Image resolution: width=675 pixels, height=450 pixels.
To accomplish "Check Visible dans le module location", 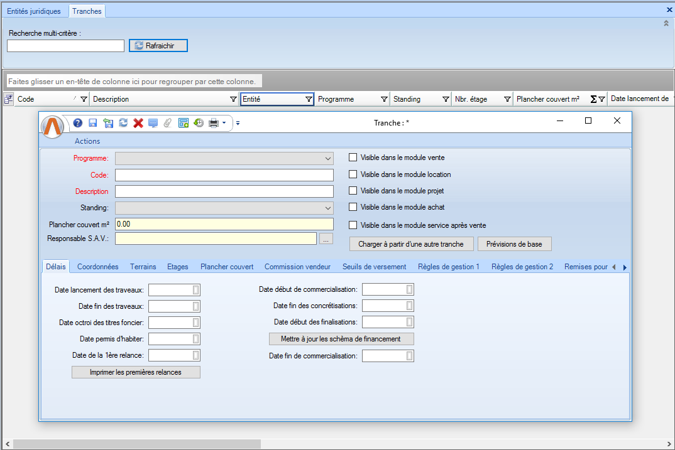I will (353, 174).
